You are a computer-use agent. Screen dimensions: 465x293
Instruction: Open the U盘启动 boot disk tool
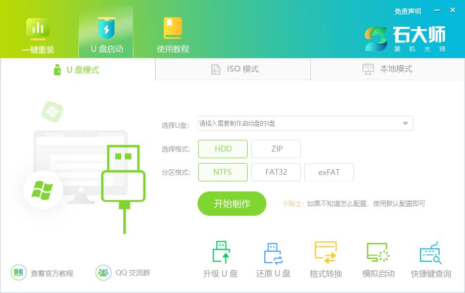[105, 31]
